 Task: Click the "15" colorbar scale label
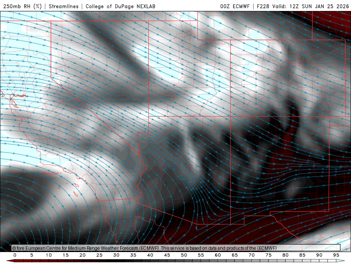tap(65, 255)
